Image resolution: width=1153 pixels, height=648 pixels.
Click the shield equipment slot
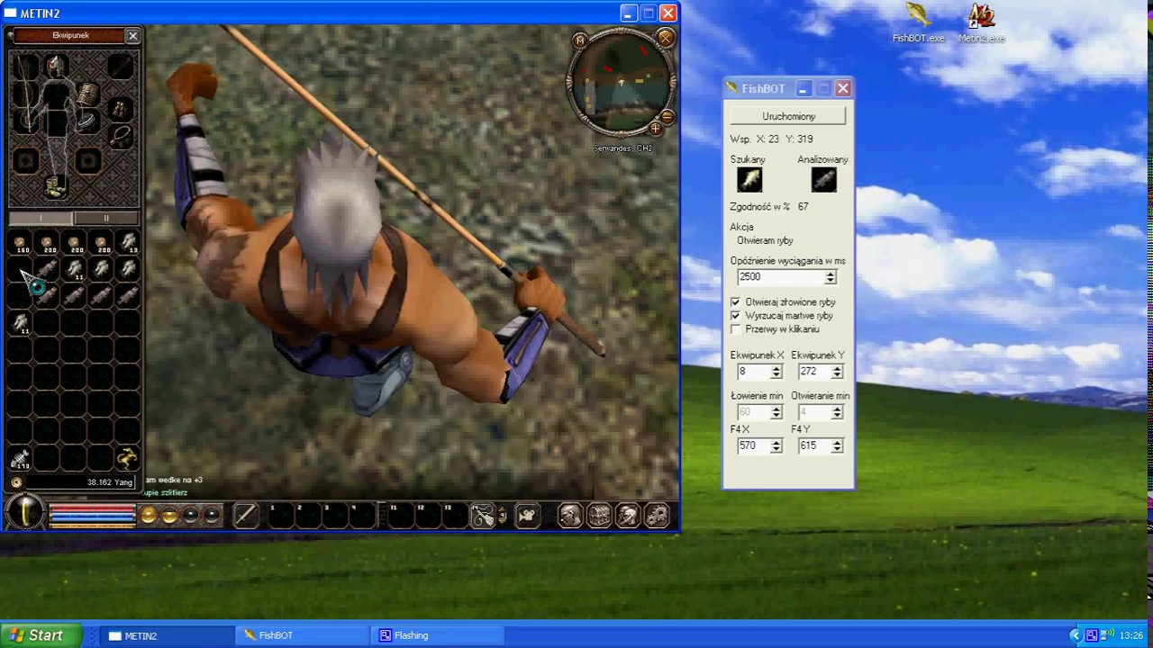click(86, 94)
